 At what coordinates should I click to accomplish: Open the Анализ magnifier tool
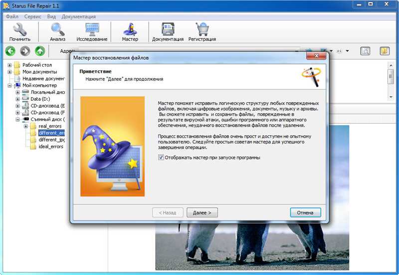[57, 29]
